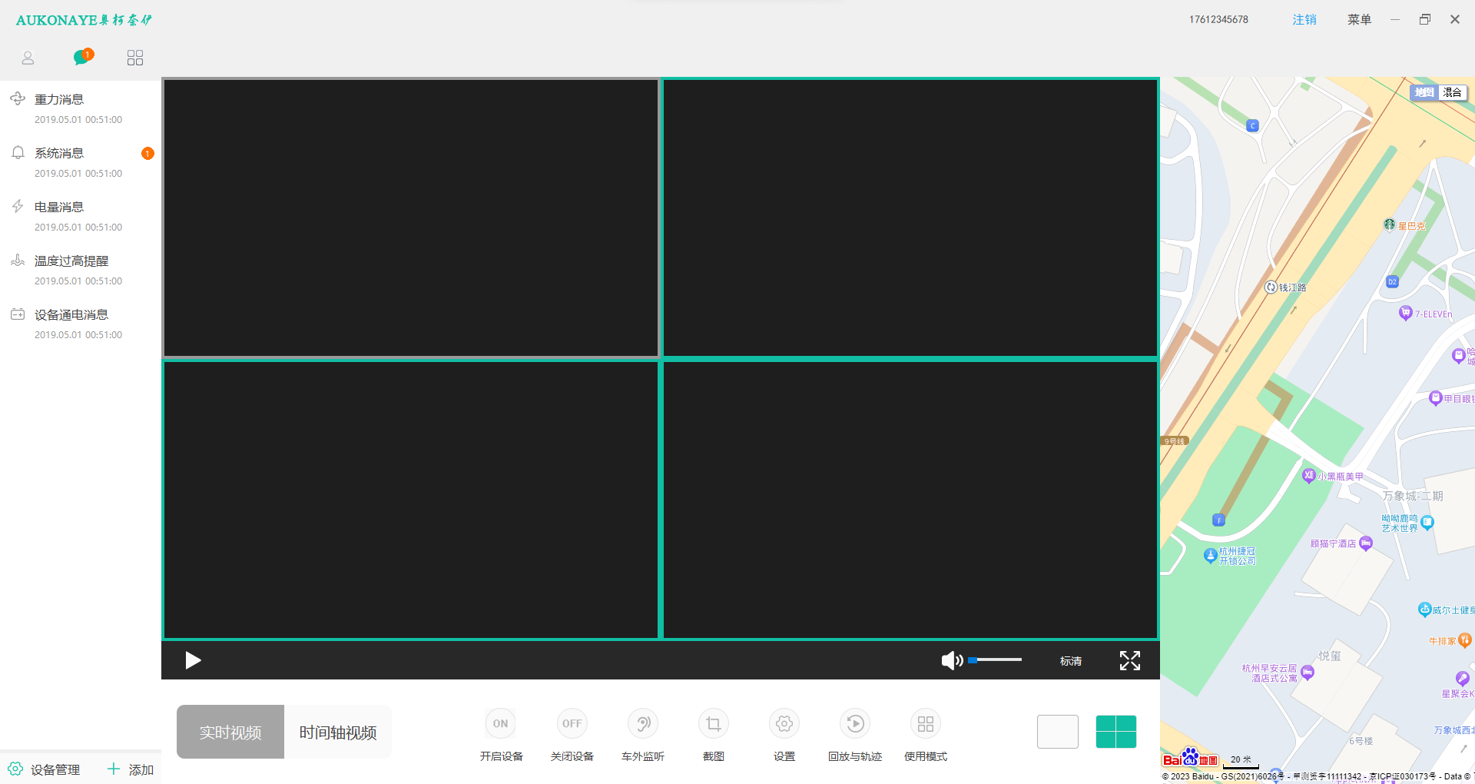This screenshot has width=1475, height=784.
Task: Enter fullscreen with the expand icon
Action: tap(1130, 660)
